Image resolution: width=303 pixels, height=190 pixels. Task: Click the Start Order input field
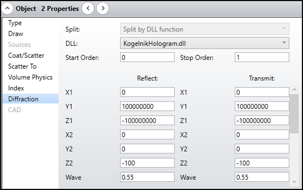click(x=147, y=58)
